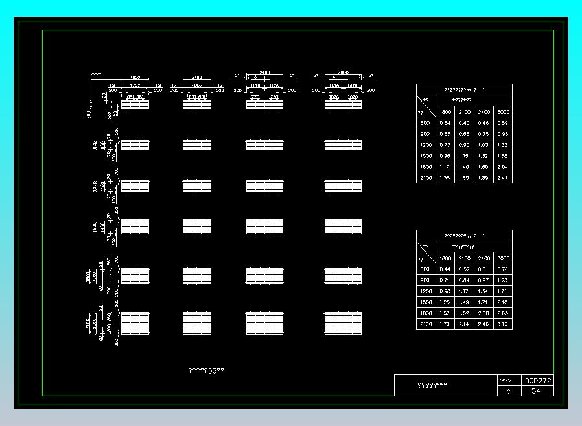Pick value 0.90 in upper table
Image resolution: width=582 pixels, height=426 pixels.
(464, 145)
